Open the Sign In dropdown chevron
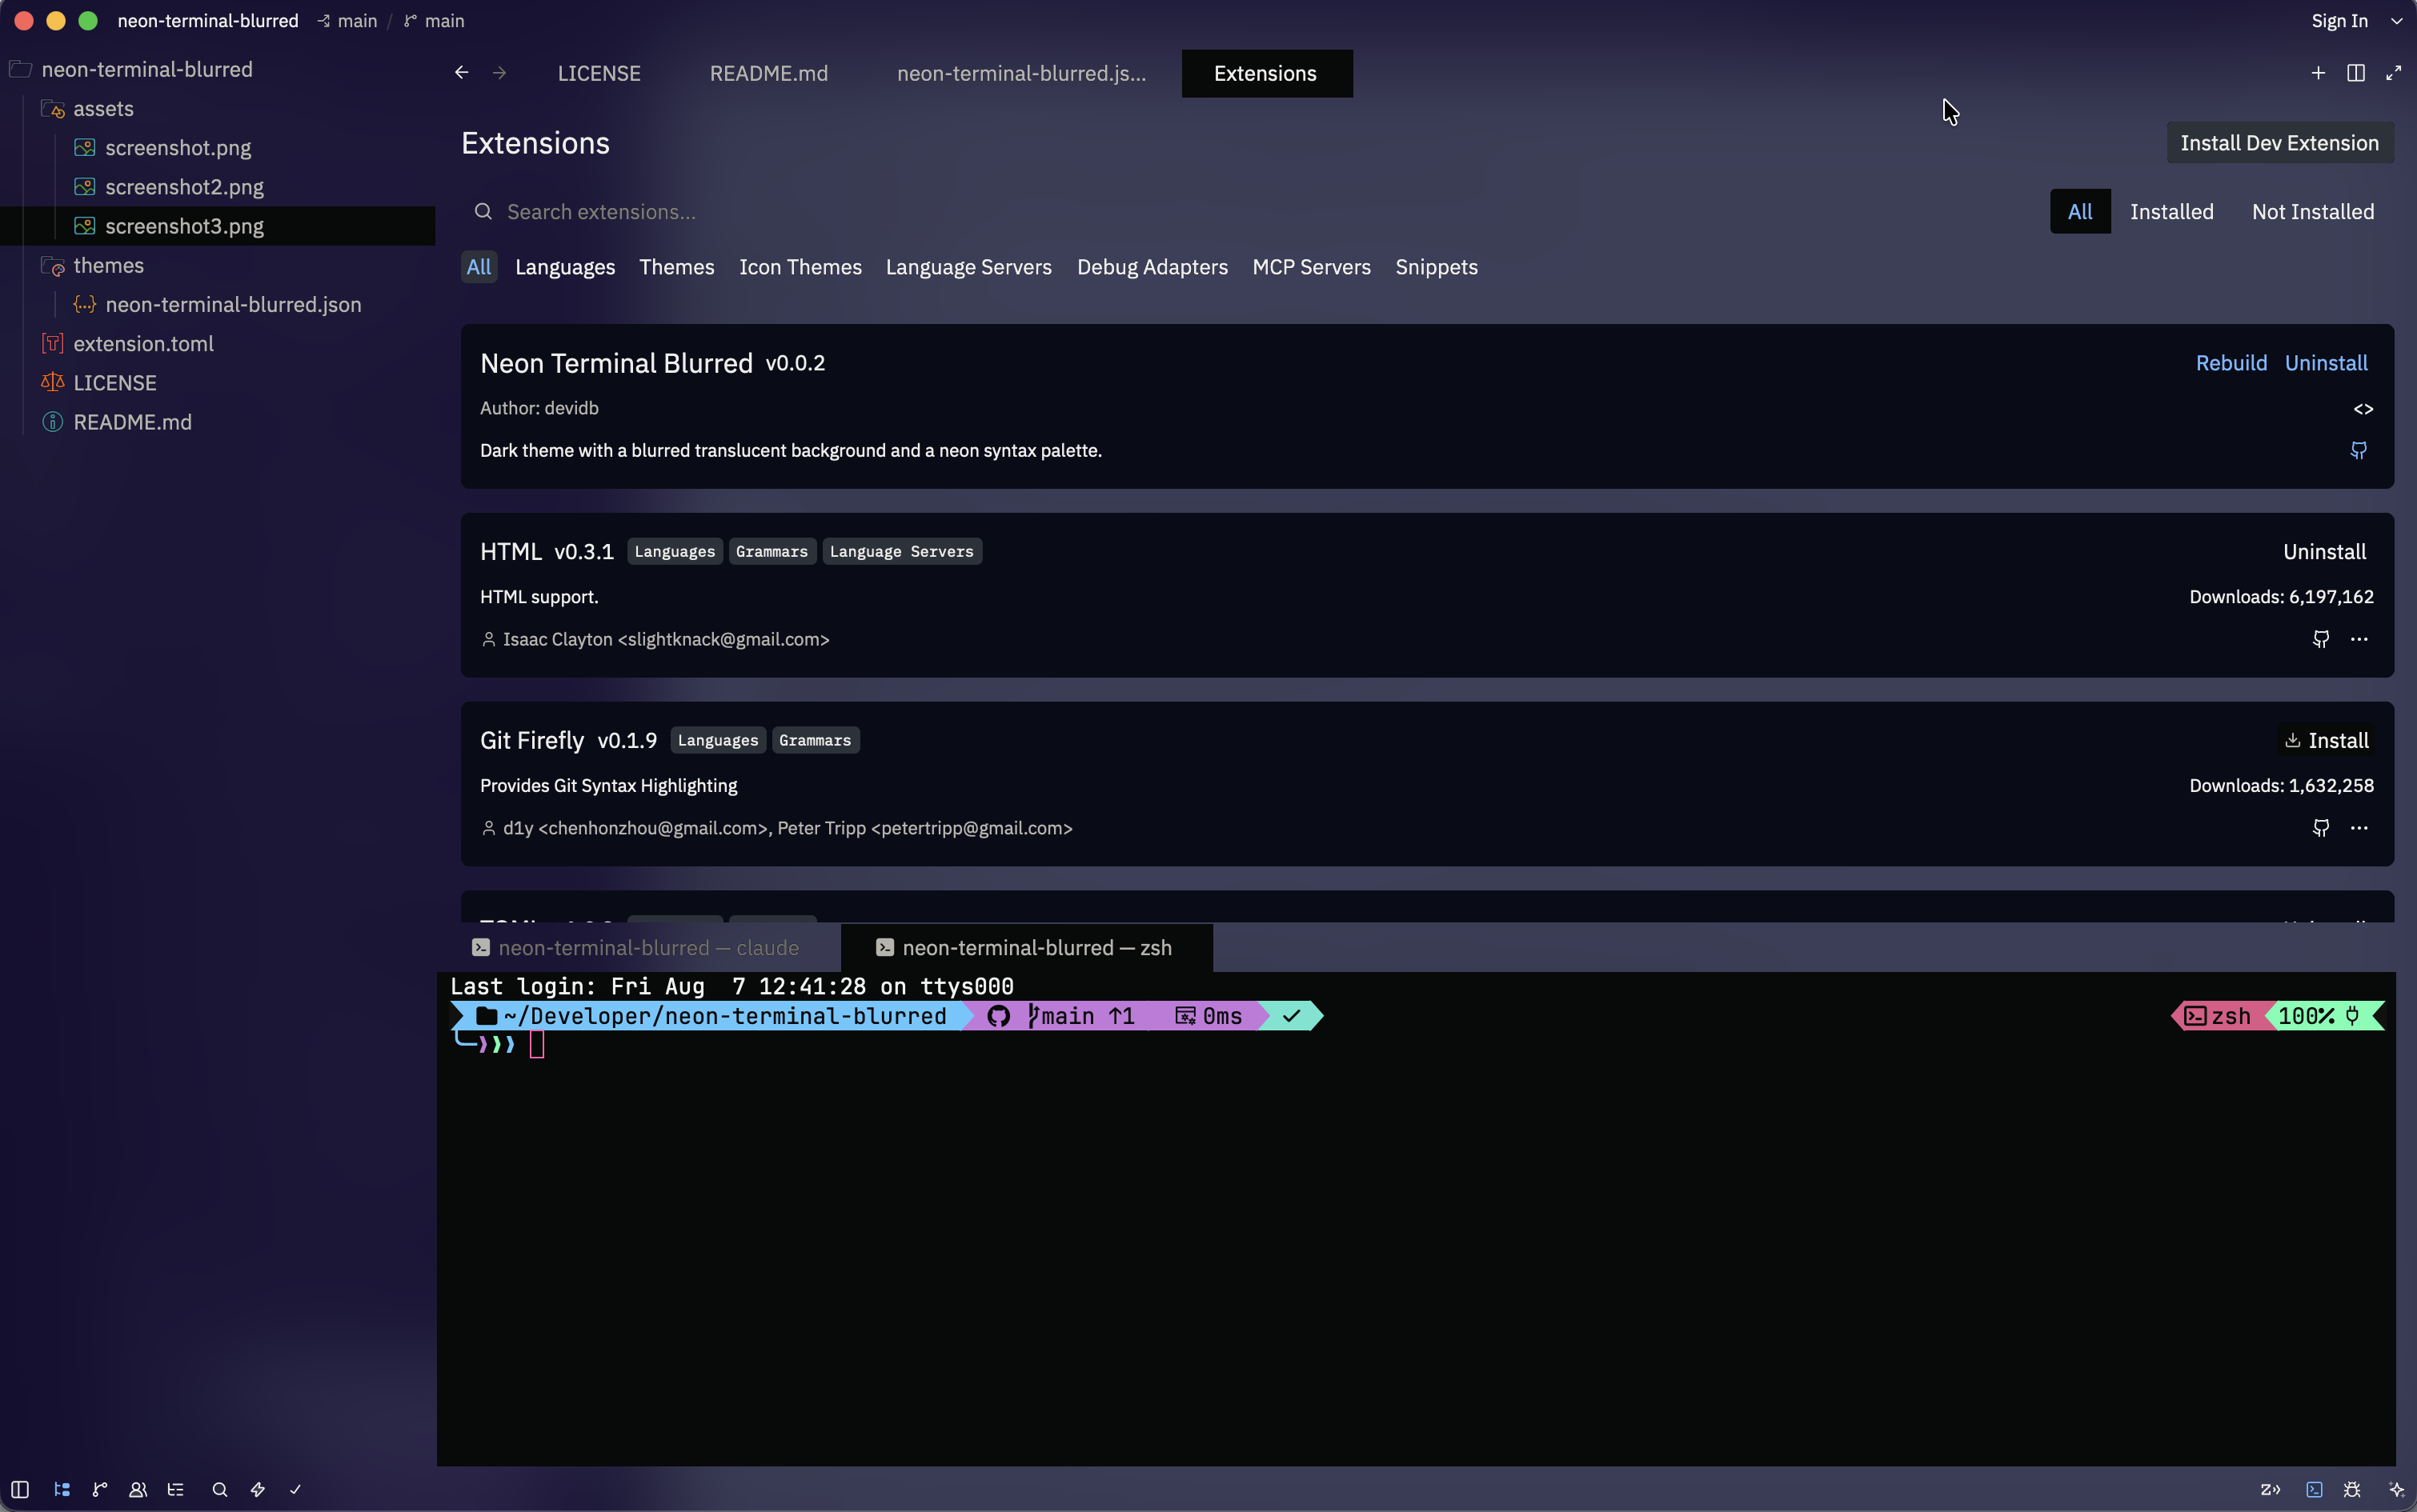 [2396, 21]
